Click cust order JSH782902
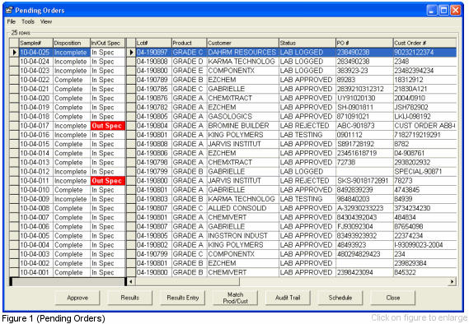 tap(424, 108)
